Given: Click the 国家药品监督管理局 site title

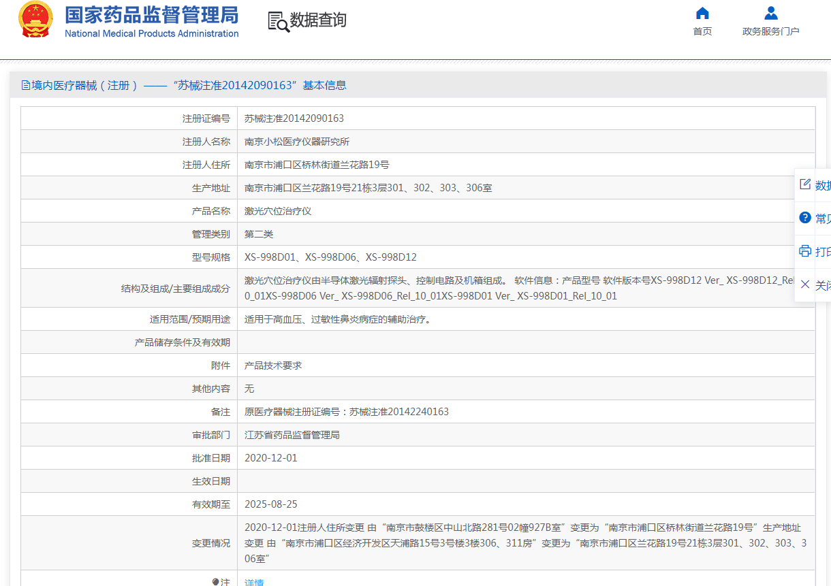Looking at the screenshot, I should (152, 14).
